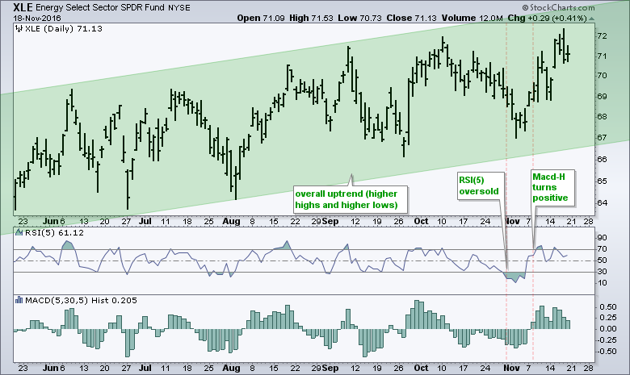Click the Chg +0.29 (+0.41%) value
This screenshot has height=375, width=630.
click(x=547, y=18)
